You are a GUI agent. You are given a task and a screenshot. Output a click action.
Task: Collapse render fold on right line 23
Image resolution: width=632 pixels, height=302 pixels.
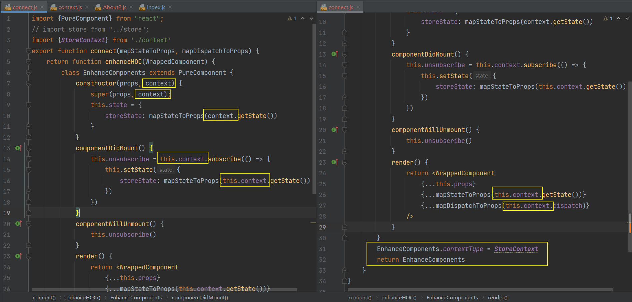[345, 162]
